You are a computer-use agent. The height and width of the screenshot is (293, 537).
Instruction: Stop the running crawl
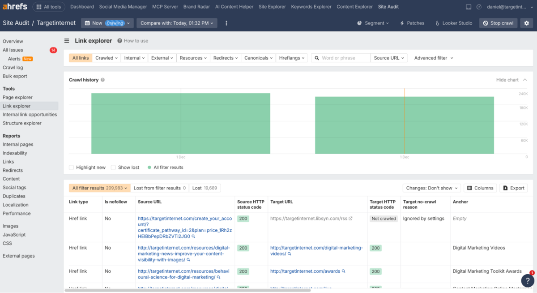[x=498, y=23]
